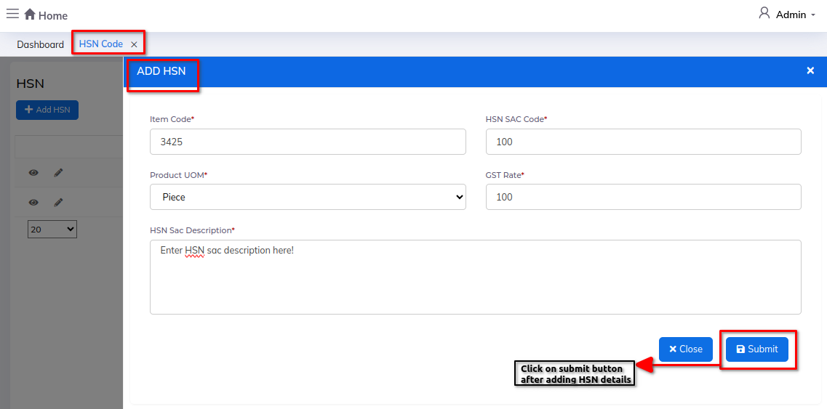Expand the Admin dropdown caret
This screenshot has width=827, height=409.
812,15
